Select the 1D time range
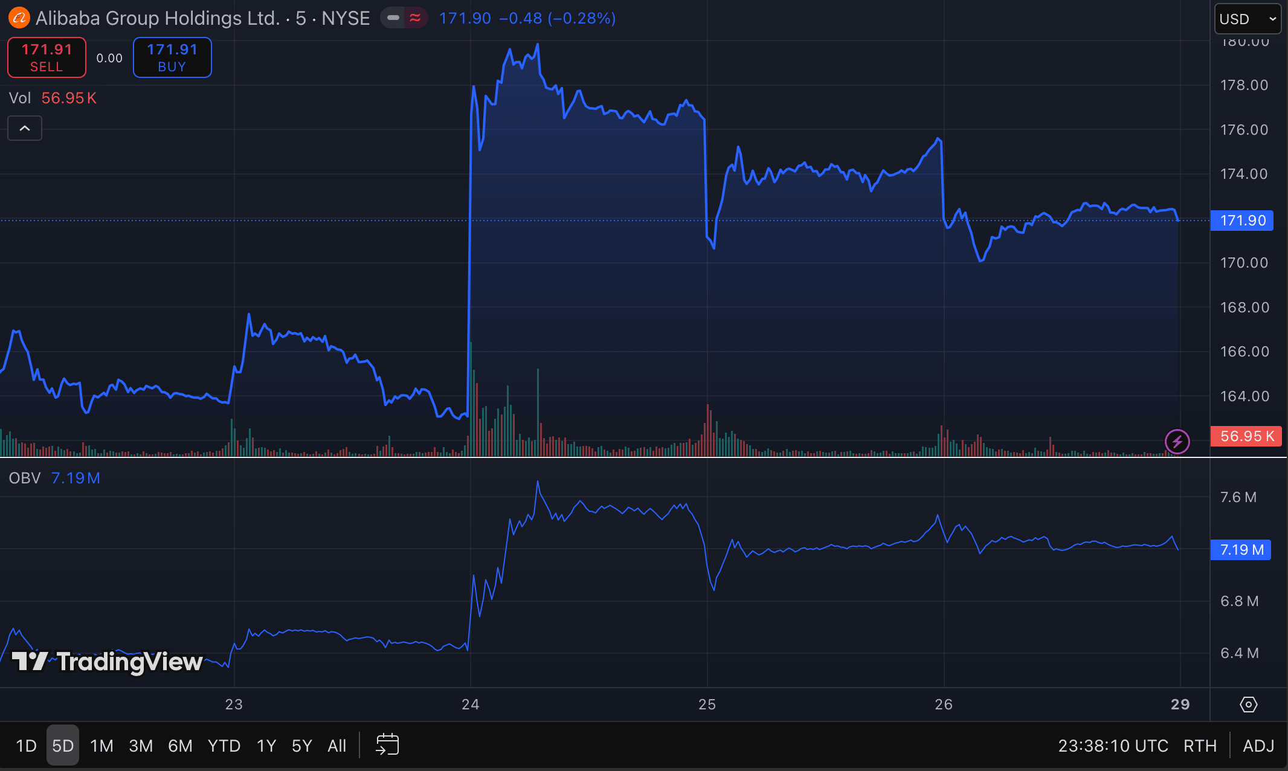Viewport: 1288px width, 771px height. (26, 746)
